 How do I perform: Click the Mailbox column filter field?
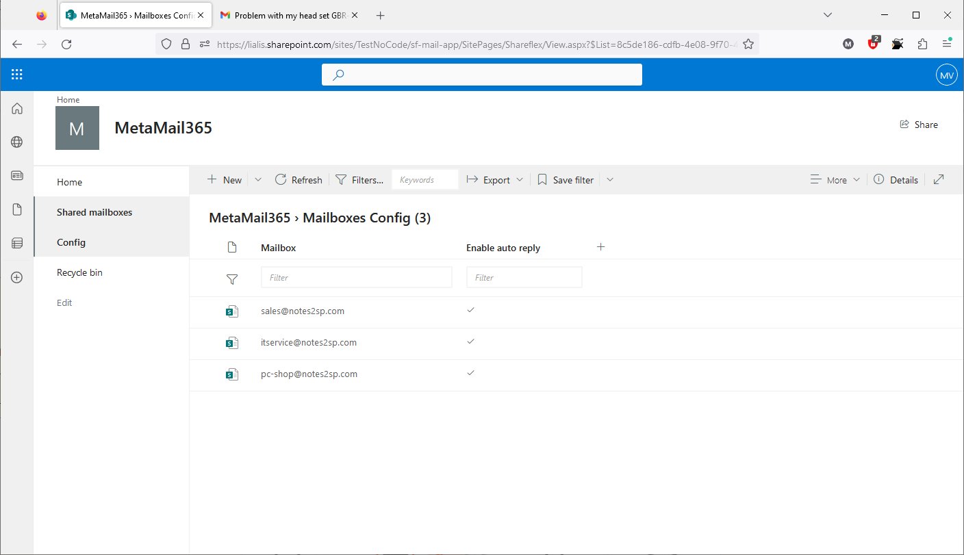pos(357,277)
